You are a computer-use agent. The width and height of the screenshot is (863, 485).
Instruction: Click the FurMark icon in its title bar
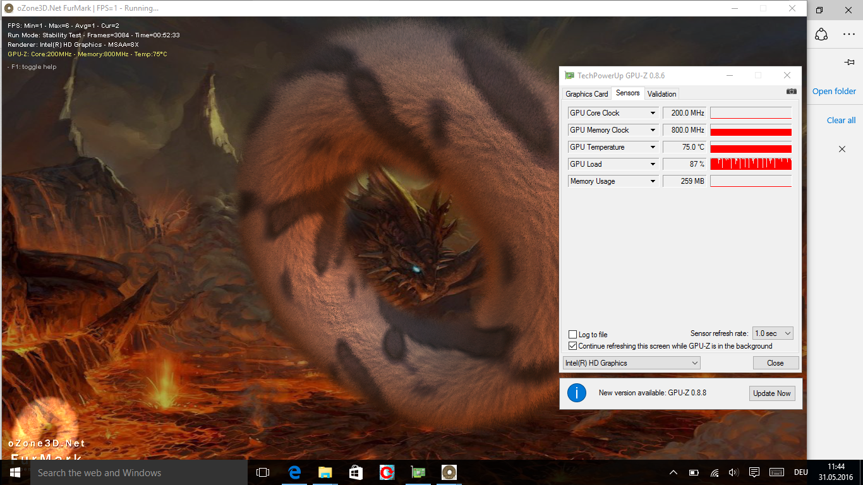9,8
